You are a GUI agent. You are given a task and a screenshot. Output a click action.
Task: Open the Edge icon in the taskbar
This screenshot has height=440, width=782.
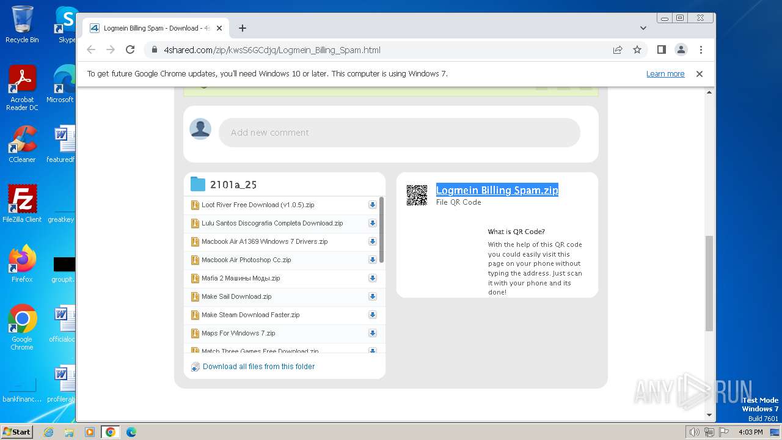(131, 432)
